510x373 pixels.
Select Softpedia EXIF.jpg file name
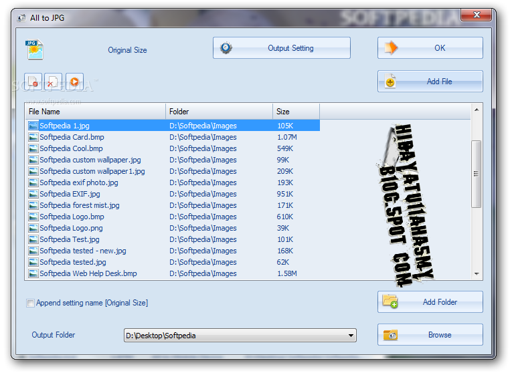click(x=70, y=194)
